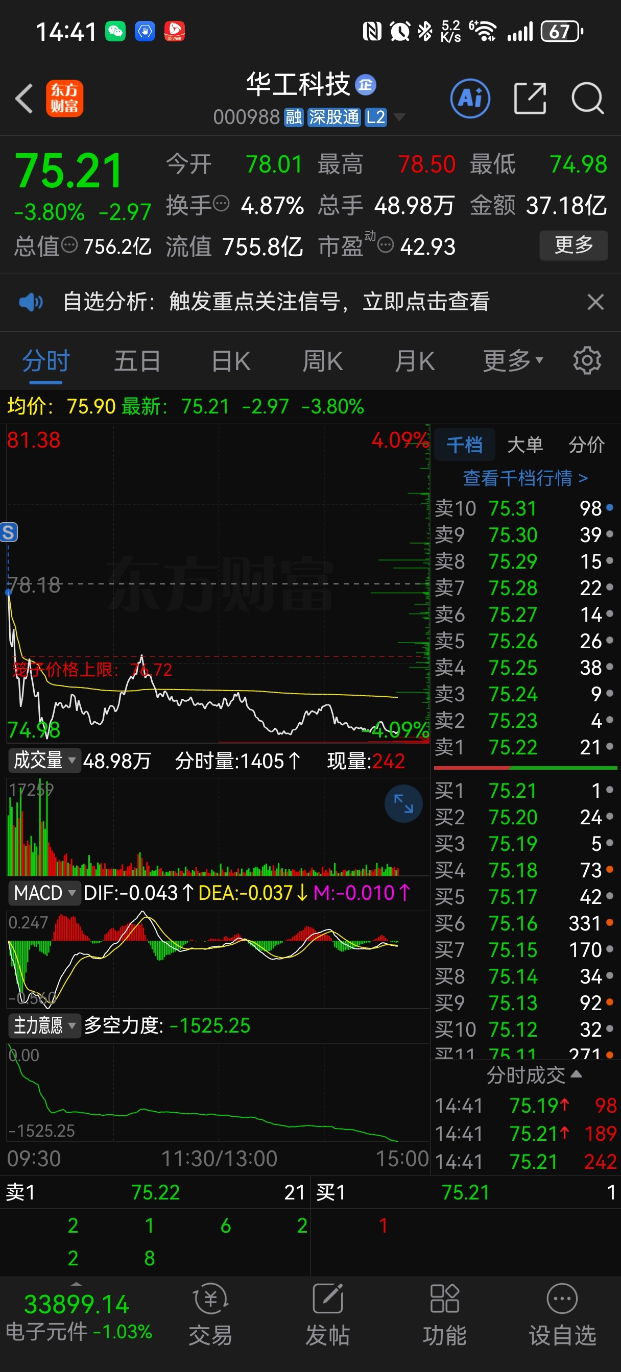This screenshot has width=621, height=1372.
Task: Switch to 日K chart tab
Action: click(231, 361)
